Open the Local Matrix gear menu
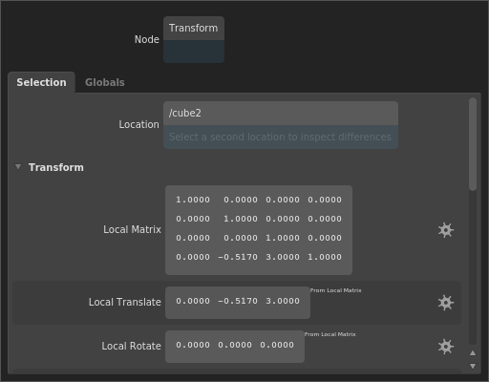Image resolution: width=489 pixels, height=382 pixels. click(445, 230)
